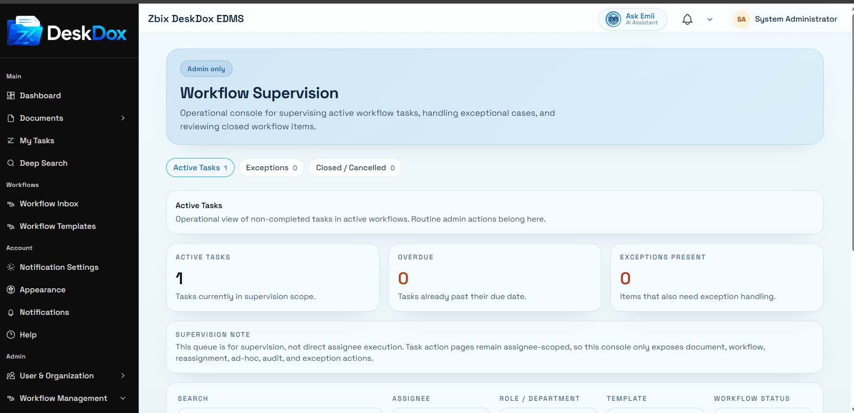Click the ASSIGNEE filter label

coord(411,399)
